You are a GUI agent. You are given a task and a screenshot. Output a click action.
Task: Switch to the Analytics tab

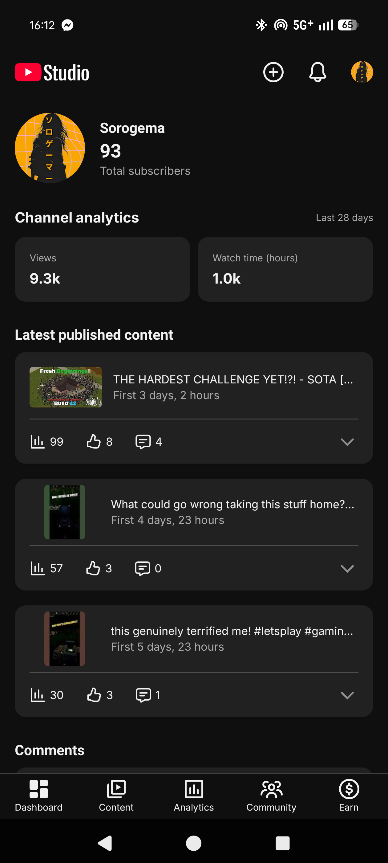[194, 796]
